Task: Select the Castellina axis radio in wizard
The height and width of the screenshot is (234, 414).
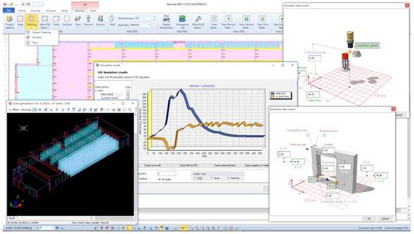Action: 308,135
